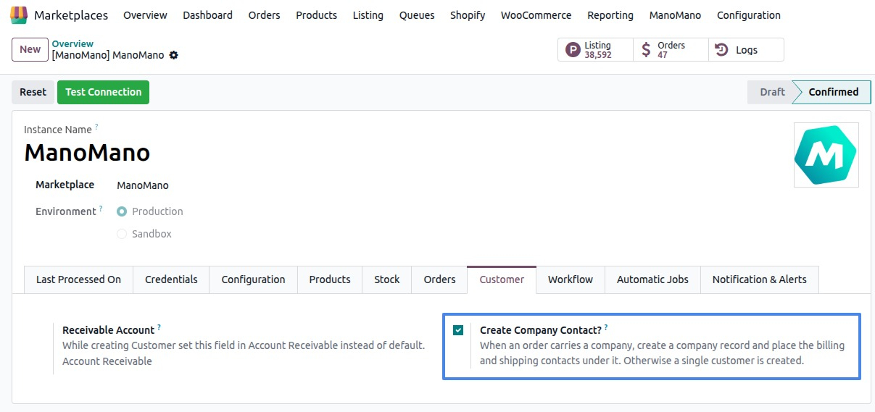The width and height of the screenshot is (875, 412).
Task: Open the Dashboard menu
Action: pyautogui.click(x=207, y=15)
